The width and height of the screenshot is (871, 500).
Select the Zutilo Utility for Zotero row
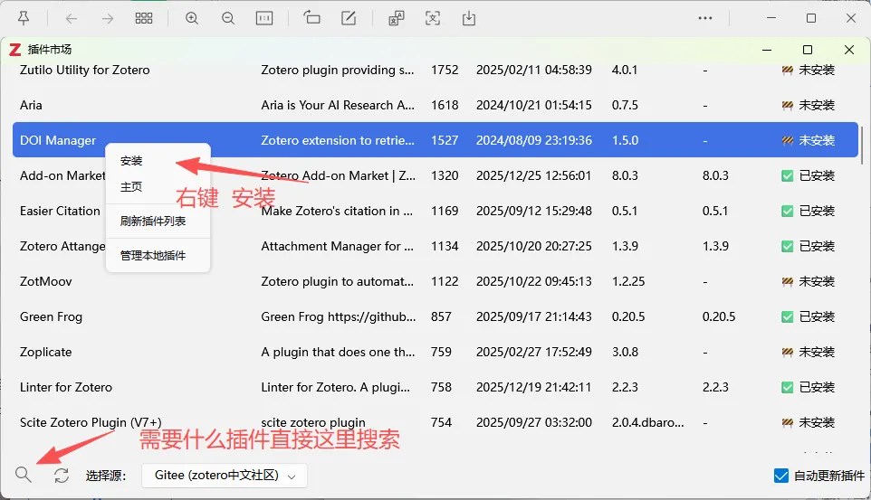click(x=435, y=70)
